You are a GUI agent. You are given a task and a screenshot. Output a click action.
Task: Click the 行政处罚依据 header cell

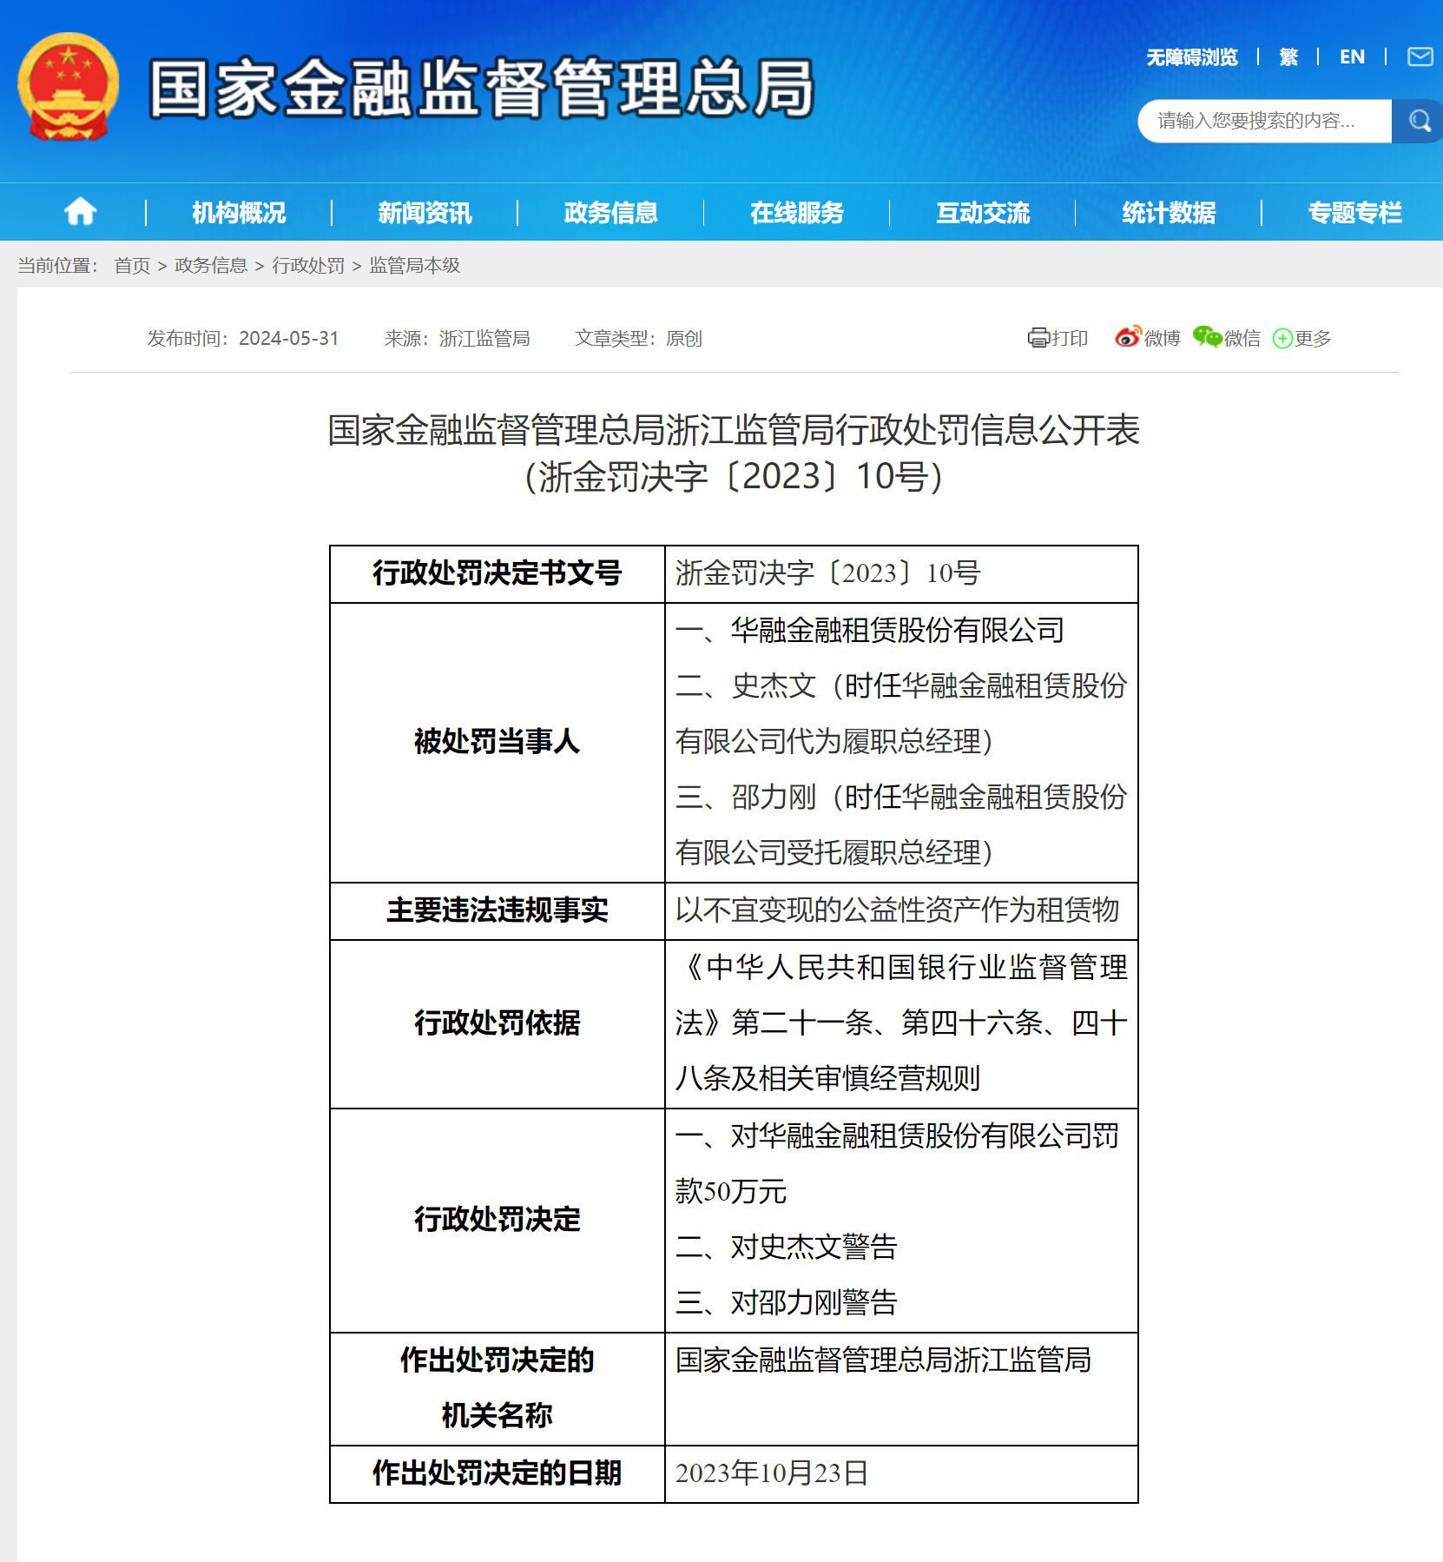coord(497,1023)
